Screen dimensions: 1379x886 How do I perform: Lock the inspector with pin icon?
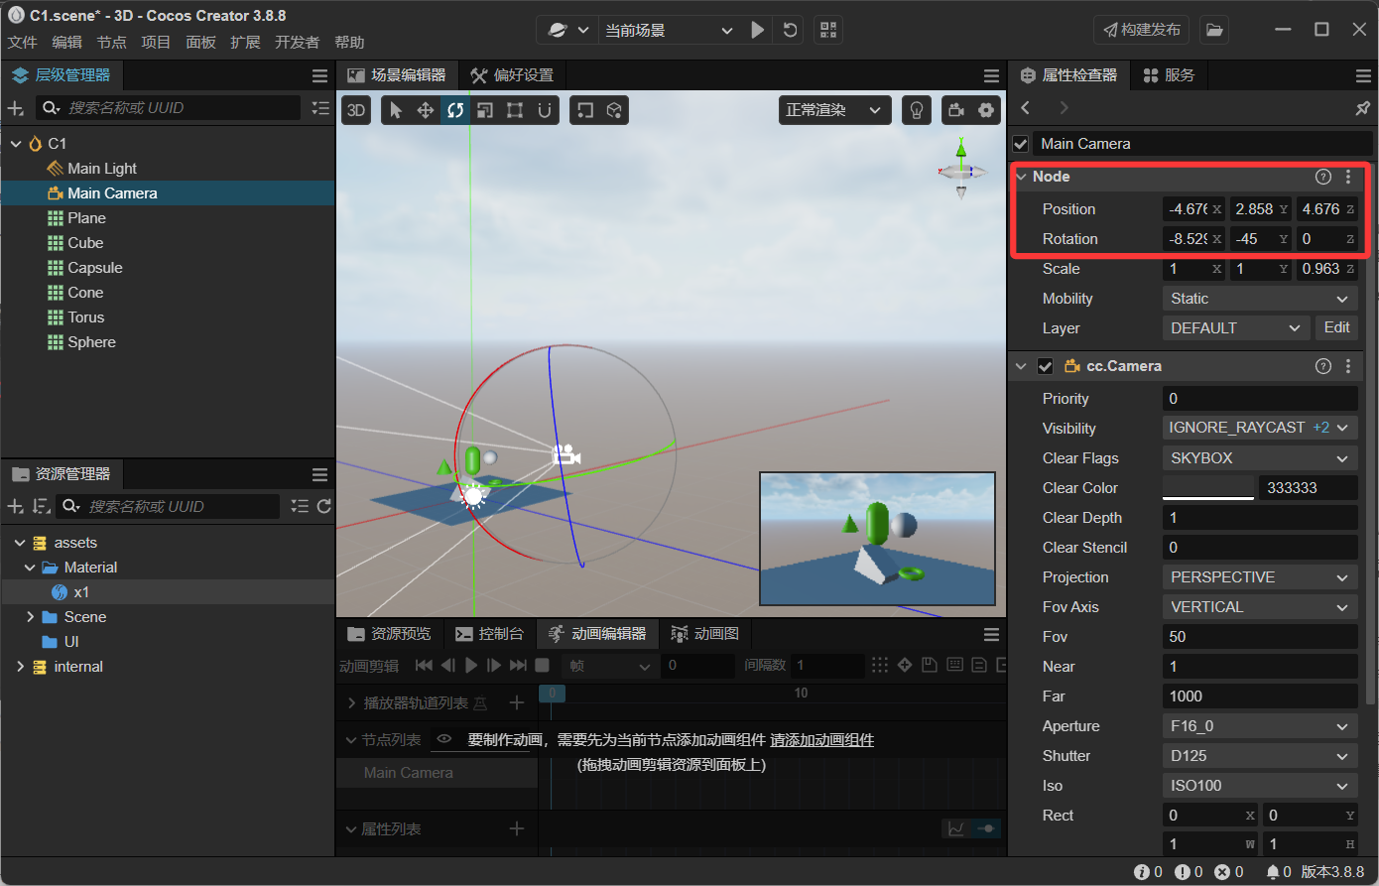(x=1362, y=108)
